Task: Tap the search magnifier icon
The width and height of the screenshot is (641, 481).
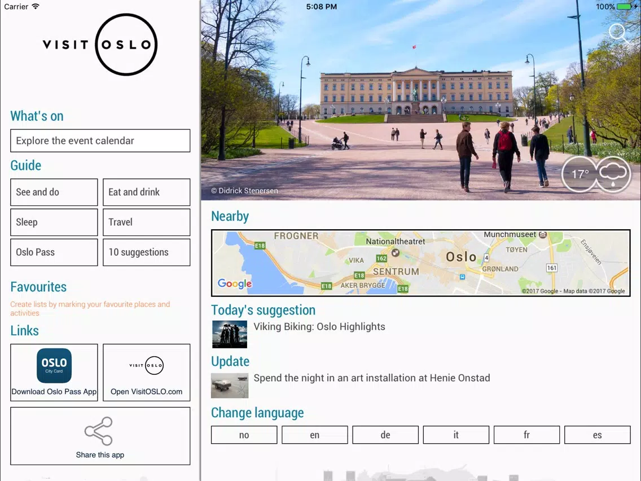Action: (618, 33)
